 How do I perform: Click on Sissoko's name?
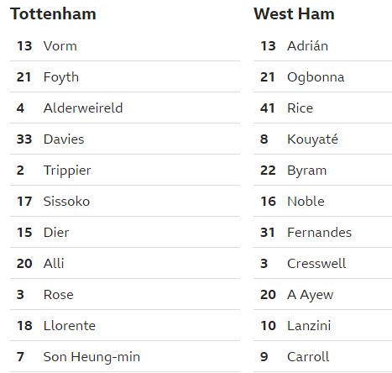click(66, 202)
